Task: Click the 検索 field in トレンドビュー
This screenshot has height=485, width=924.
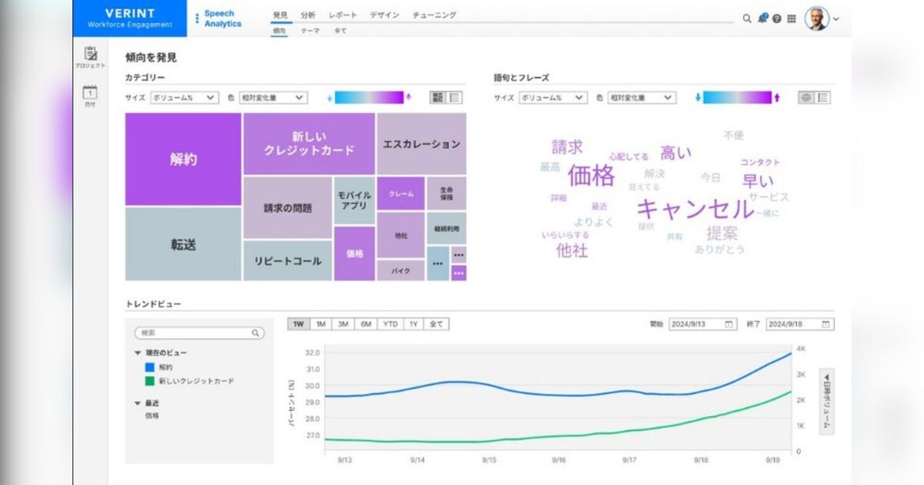Action: [x=199, y=333]
